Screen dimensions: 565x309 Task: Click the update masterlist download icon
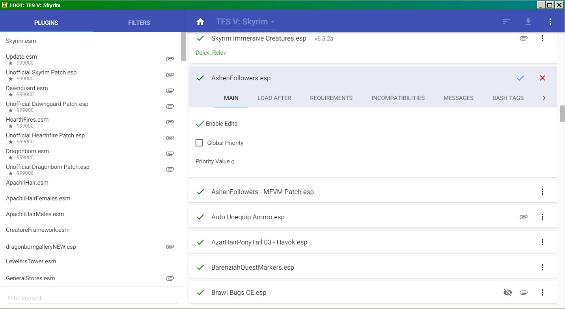point(528,22)
